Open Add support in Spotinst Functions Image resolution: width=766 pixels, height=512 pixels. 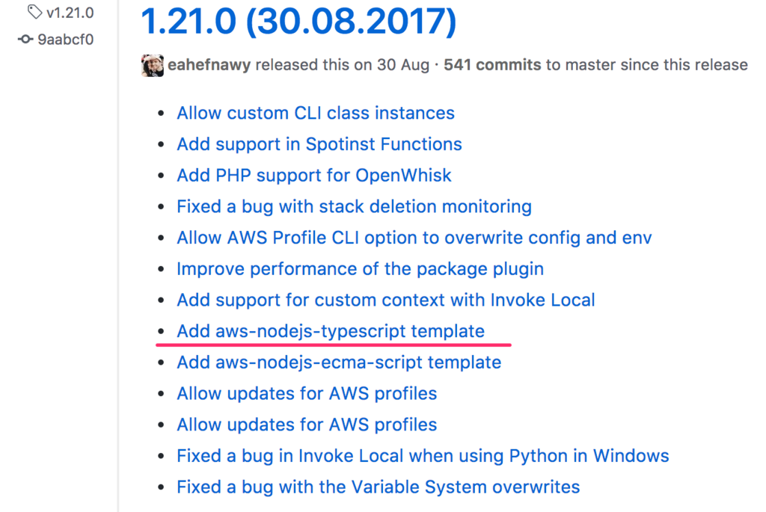click(x=319, y=144)
